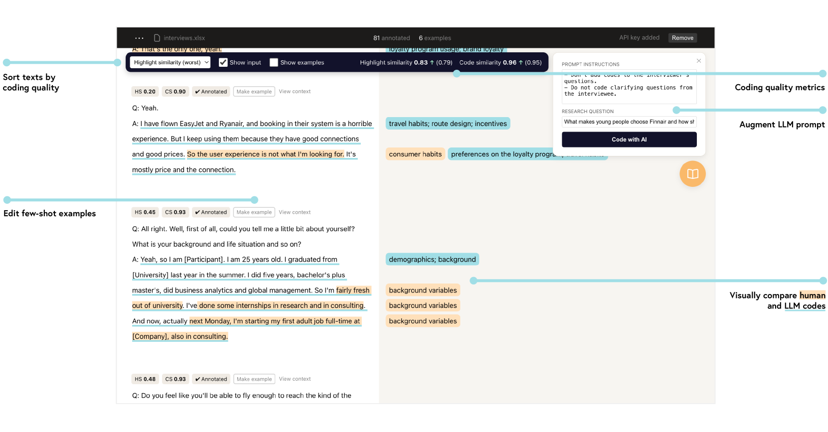Click the interviews.xlsx file icon
Screen dimensions: 828x432
(x=157, y=38)
